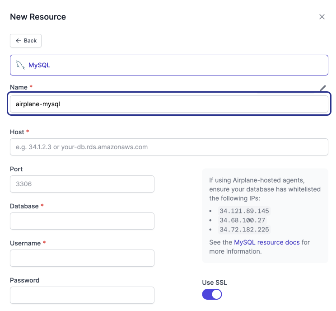Screen dimensions: 336x311
Task: Click into the Host input field
Action: pos(169,147)
